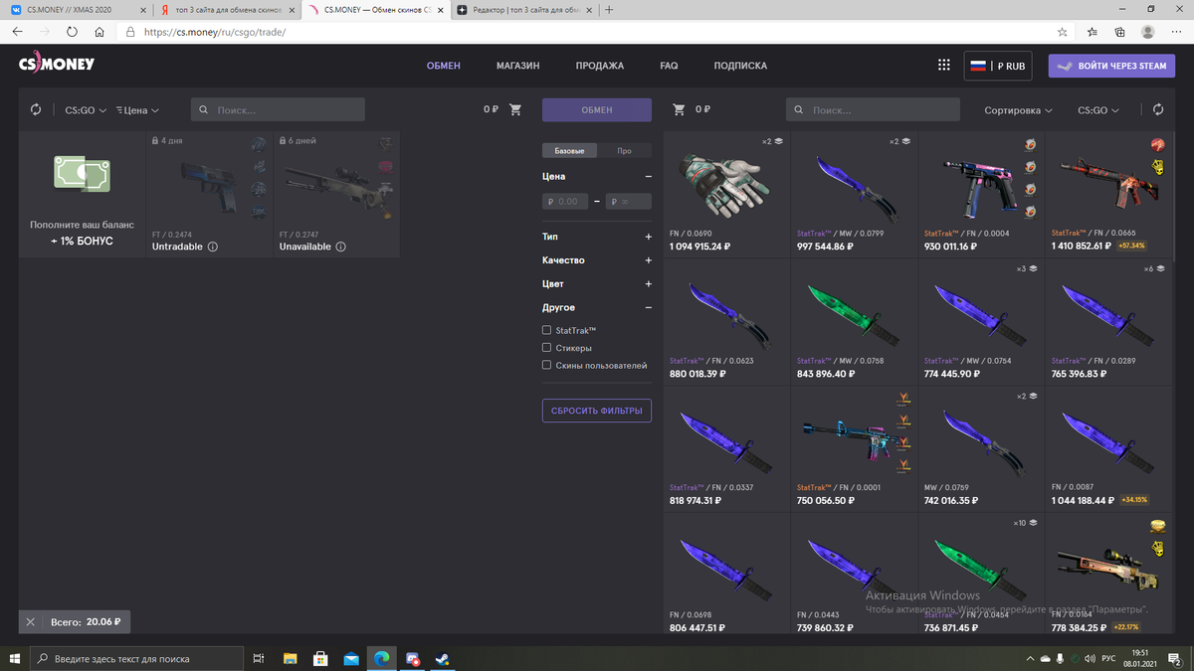Select Untradable pistol in user inventory
Screen dimensions: 1194x671
pyautogui.click(x=209, y=195)
